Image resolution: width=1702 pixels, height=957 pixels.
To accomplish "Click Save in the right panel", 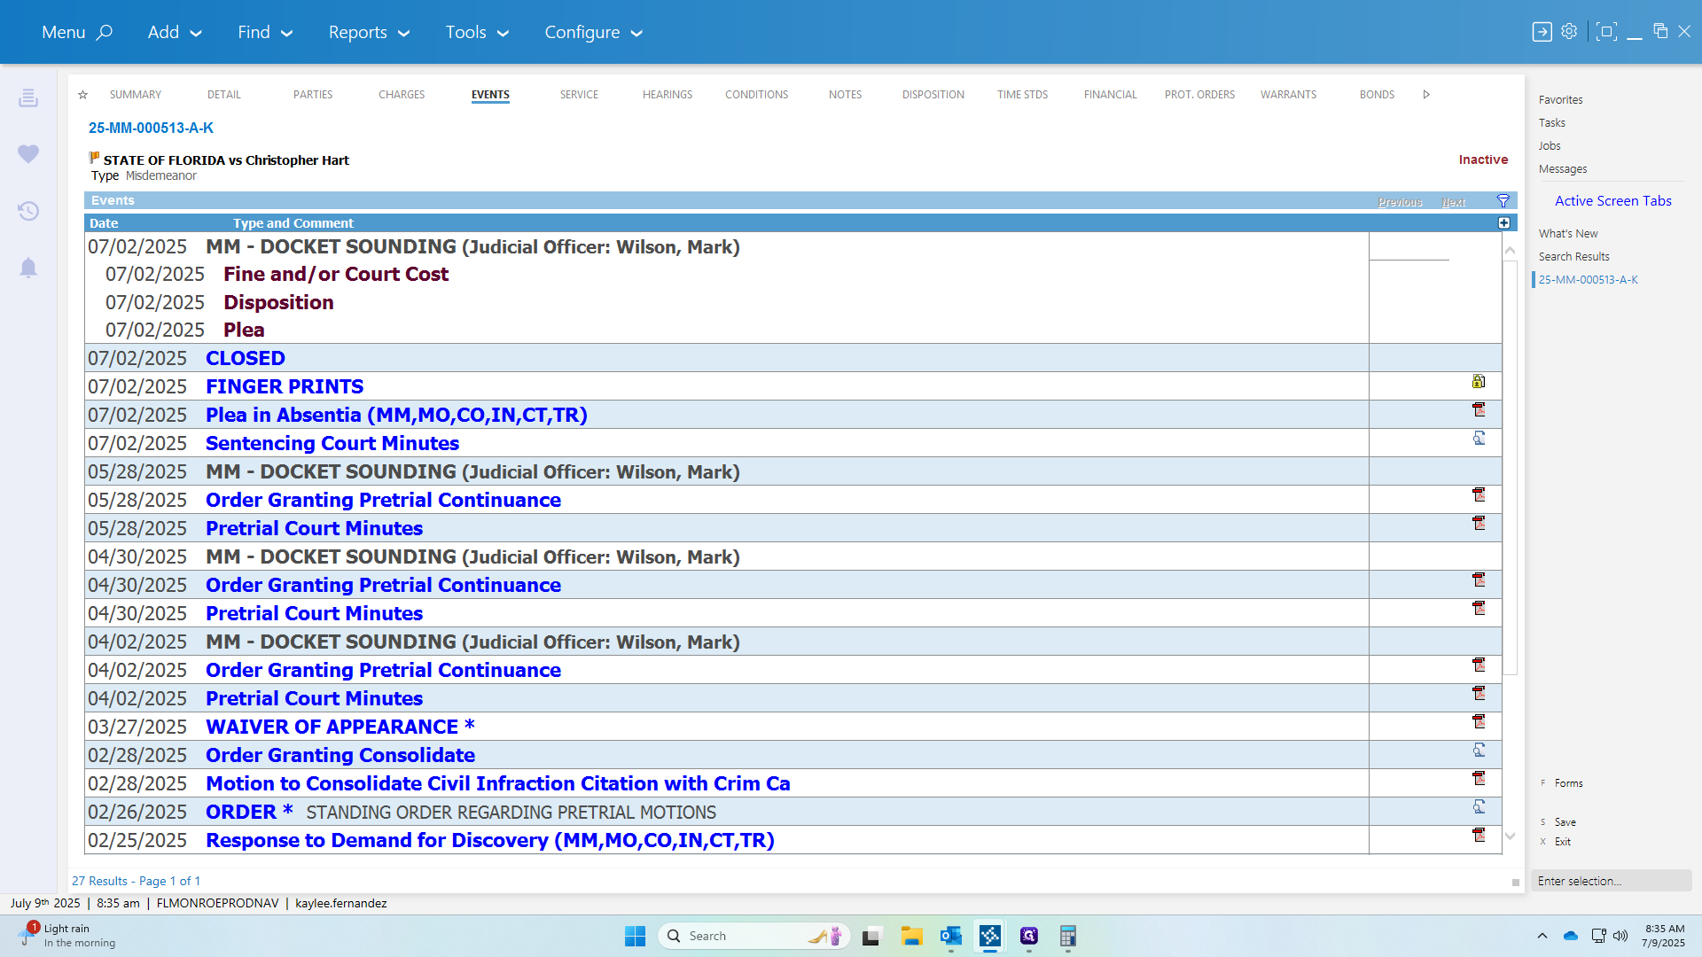I will (1565, 822).
